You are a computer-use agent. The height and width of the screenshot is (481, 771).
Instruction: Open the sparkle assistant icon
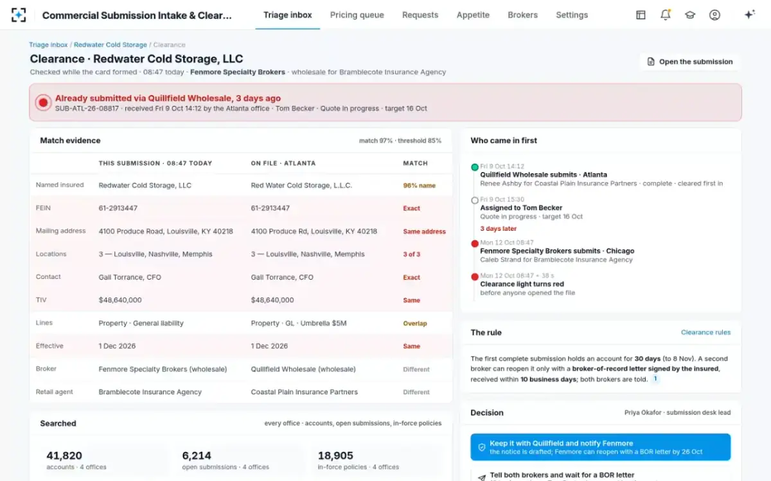pyautogui.click(x=749, y=15)
